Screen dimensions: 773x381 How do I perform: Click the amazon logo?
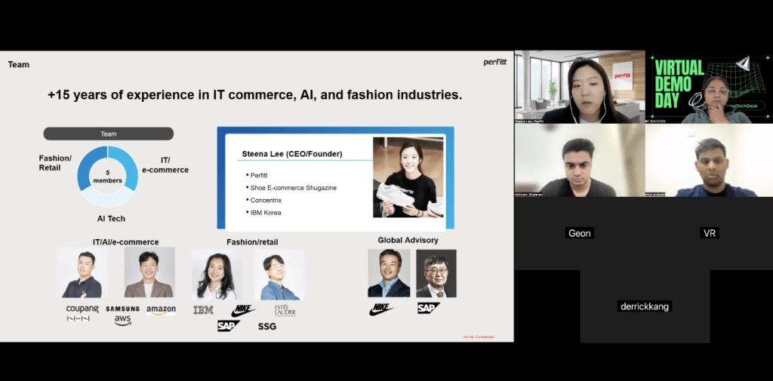tap(162, 310)
